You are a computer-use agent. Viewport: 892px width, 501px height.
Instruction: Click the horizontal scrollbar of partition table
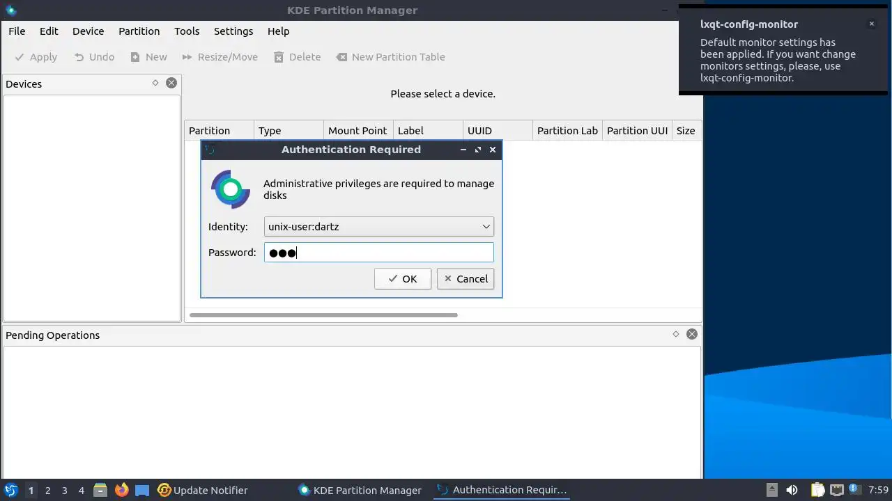(x=323, y=315)
